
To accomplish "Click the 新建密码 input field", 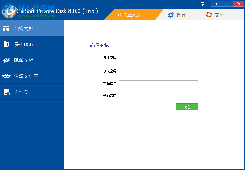I will point(159,58).
